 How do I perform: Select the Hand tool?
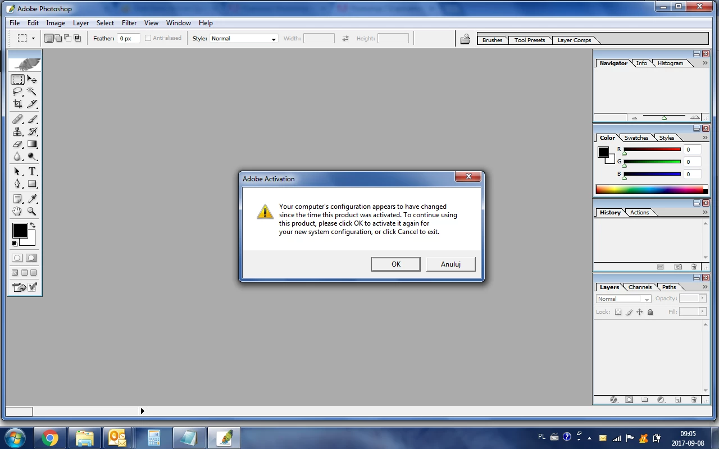[x=18, y=211]
